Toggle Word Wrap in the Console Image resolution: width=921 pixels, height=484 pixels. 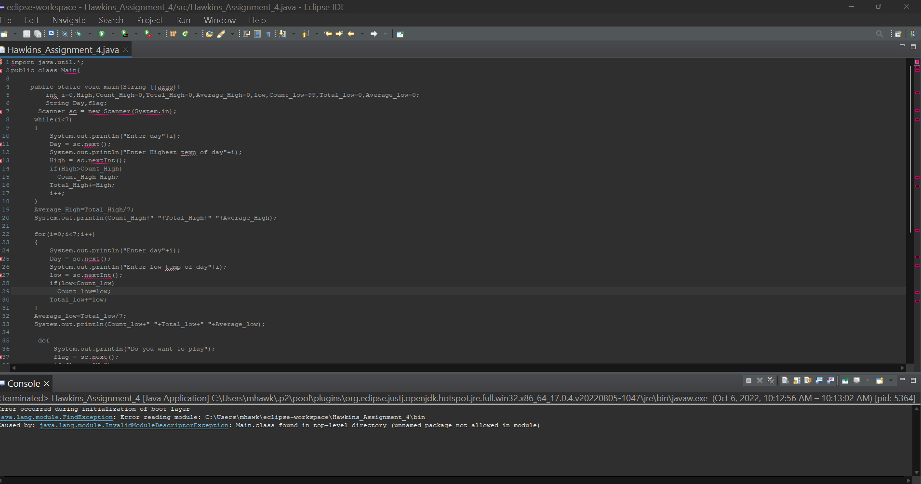(808, 380)
